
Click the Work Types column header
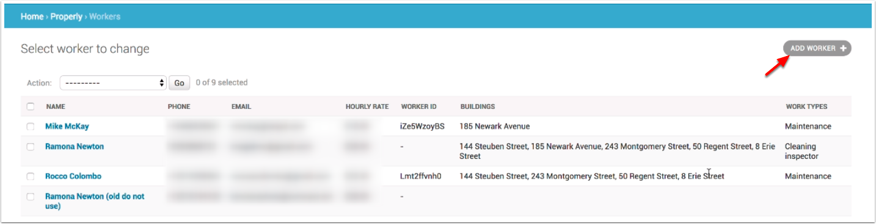806,107
